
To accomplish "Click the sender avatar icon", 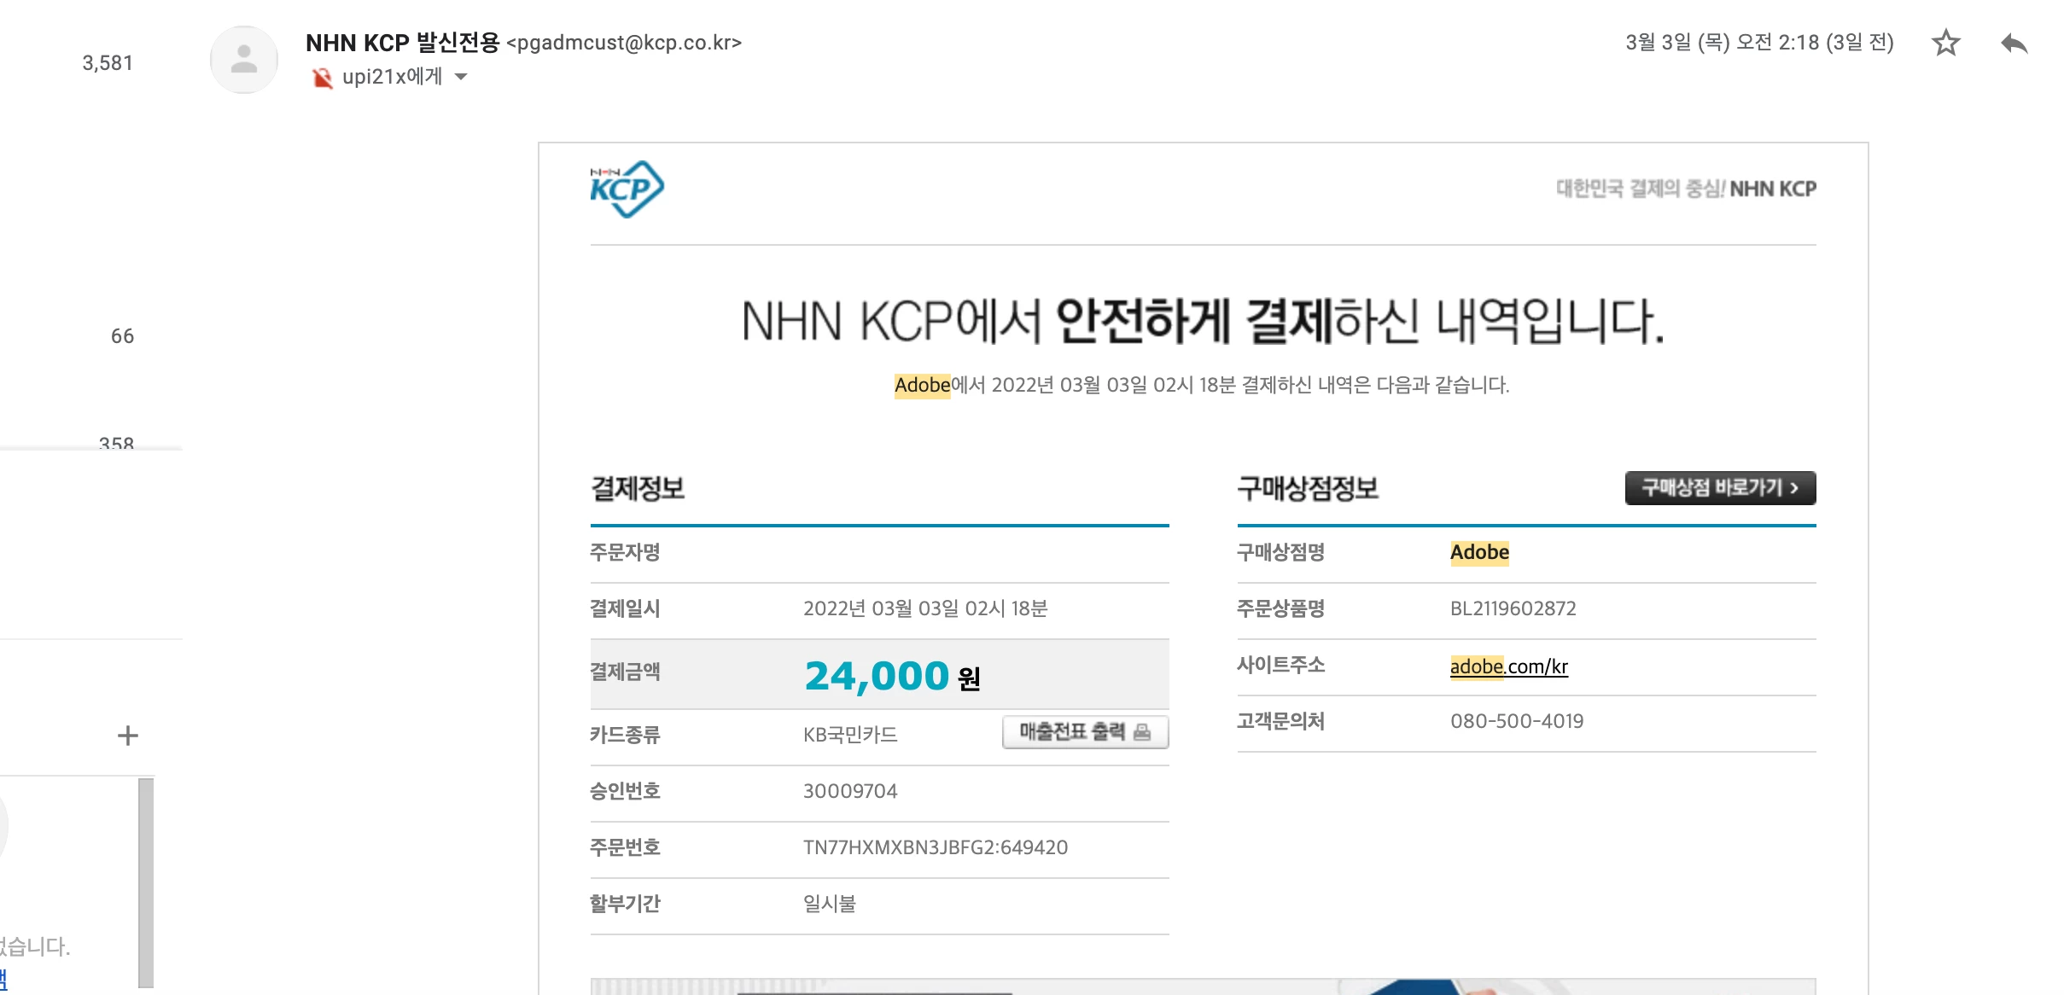I will point(244,59).
